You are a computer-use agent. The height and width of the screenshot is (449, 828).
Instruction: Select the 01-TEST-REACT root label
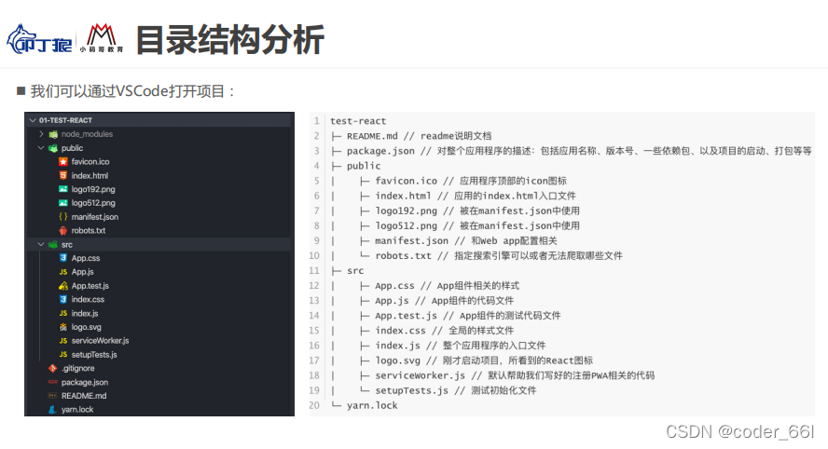coord(65,120)
